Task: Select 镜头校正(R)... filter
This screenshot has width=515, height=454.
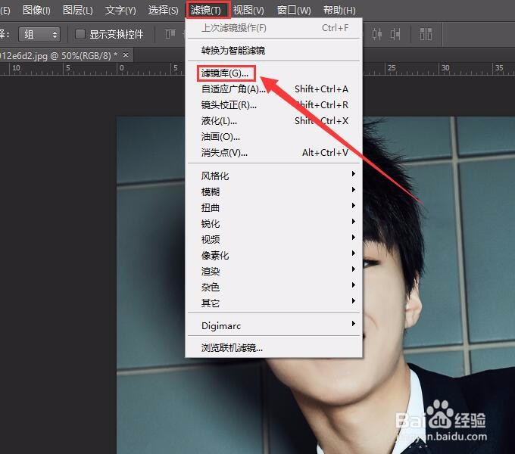Action: click(x=274, y=105)
